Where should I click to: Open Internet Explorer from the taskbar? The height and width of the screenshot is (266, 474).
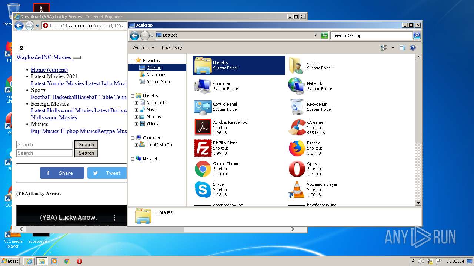(29, 261)
